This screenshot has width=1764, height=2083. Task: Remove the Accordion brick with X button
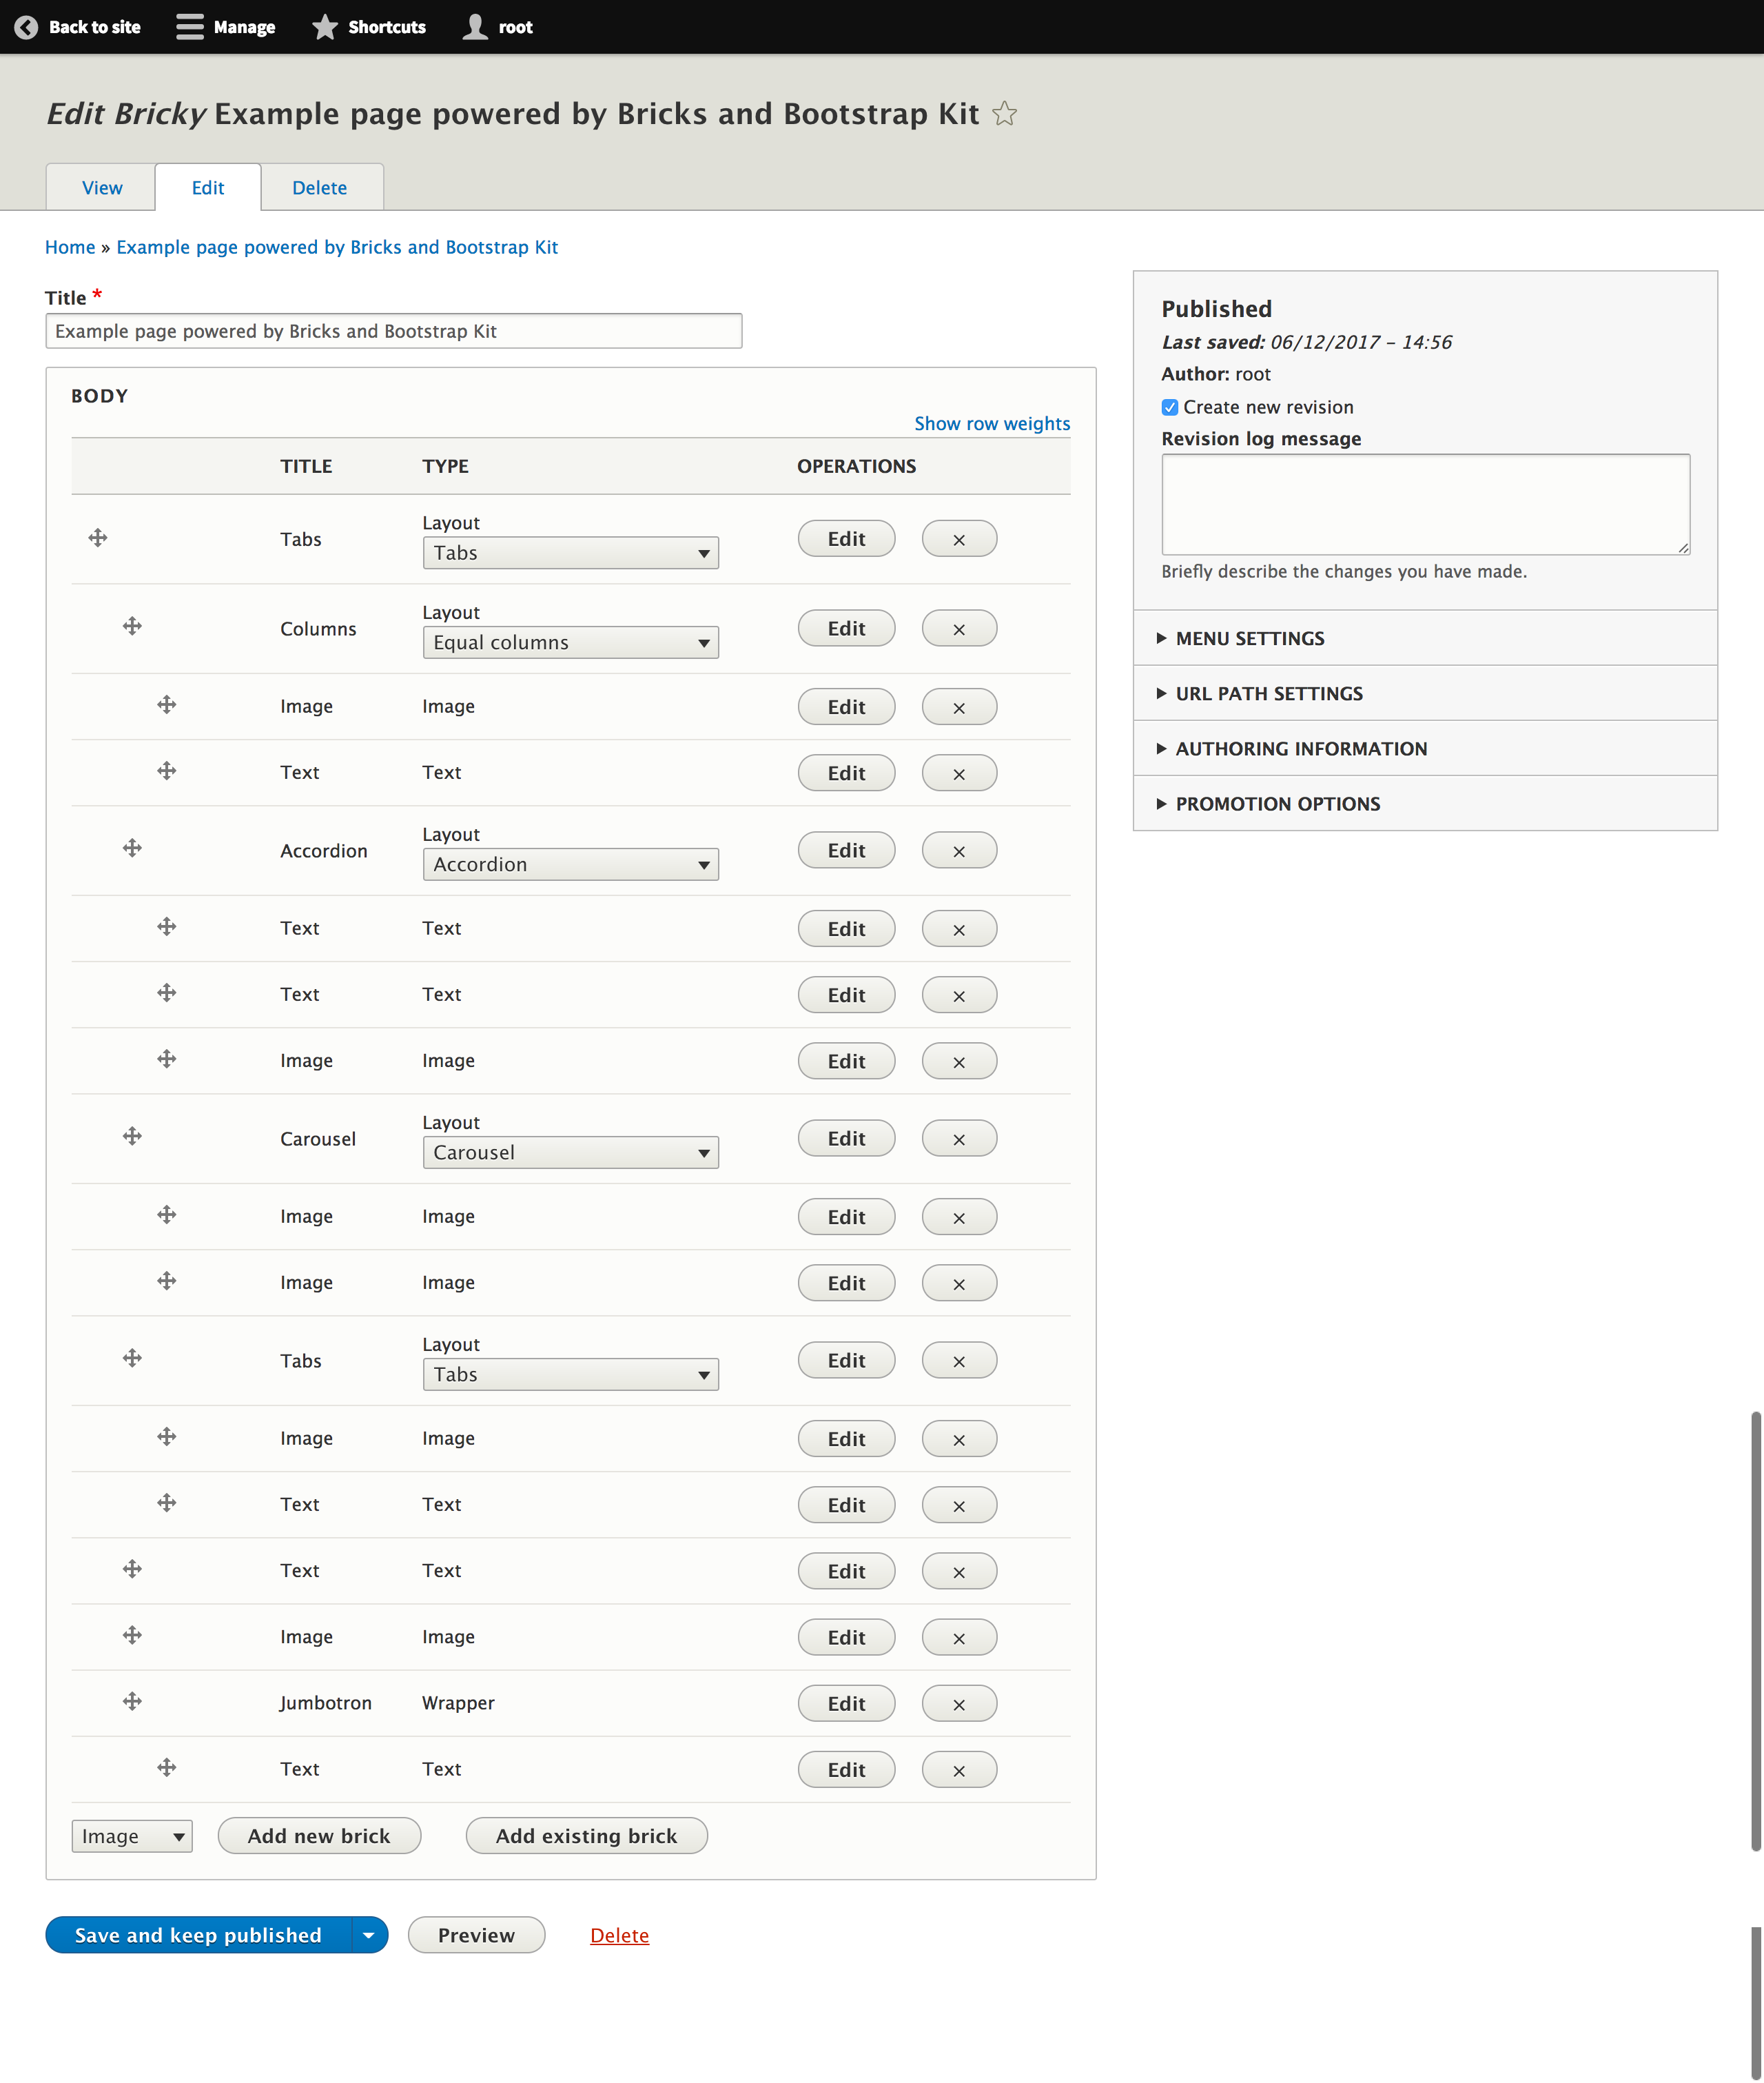coord(958,851)
